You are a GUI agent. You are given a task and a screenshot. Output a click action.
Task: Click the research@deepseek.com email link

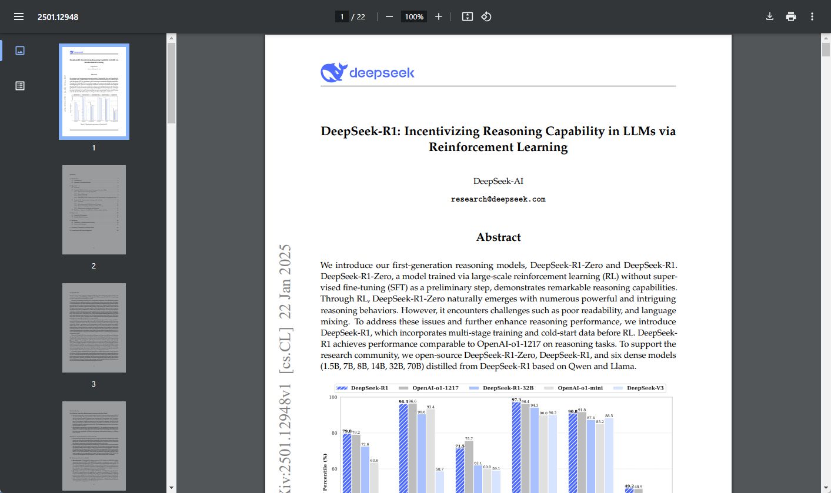tap(498, 199)
